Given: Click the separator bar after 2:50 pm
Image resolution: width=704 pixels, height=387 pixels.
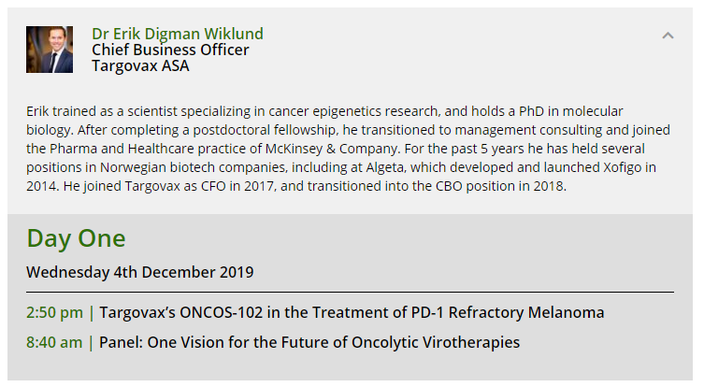Looking at the screenshot, I should point(91,312).
